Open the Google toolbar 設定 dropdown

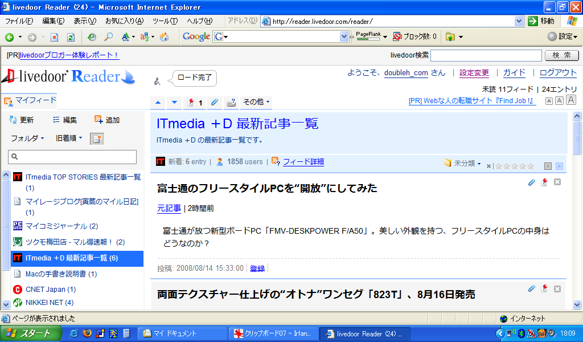coord(563,36)
